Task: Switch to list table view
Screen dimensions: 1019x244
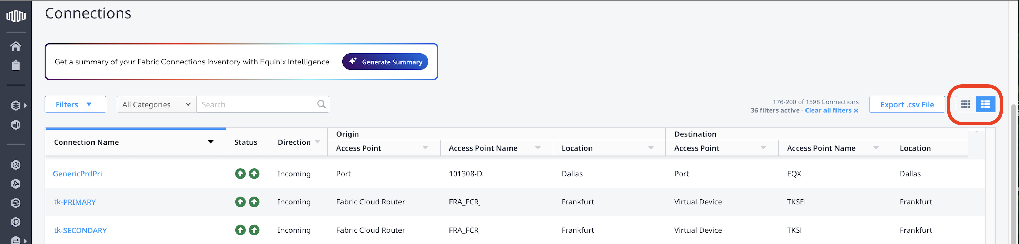Action: (x=986, y=104)
